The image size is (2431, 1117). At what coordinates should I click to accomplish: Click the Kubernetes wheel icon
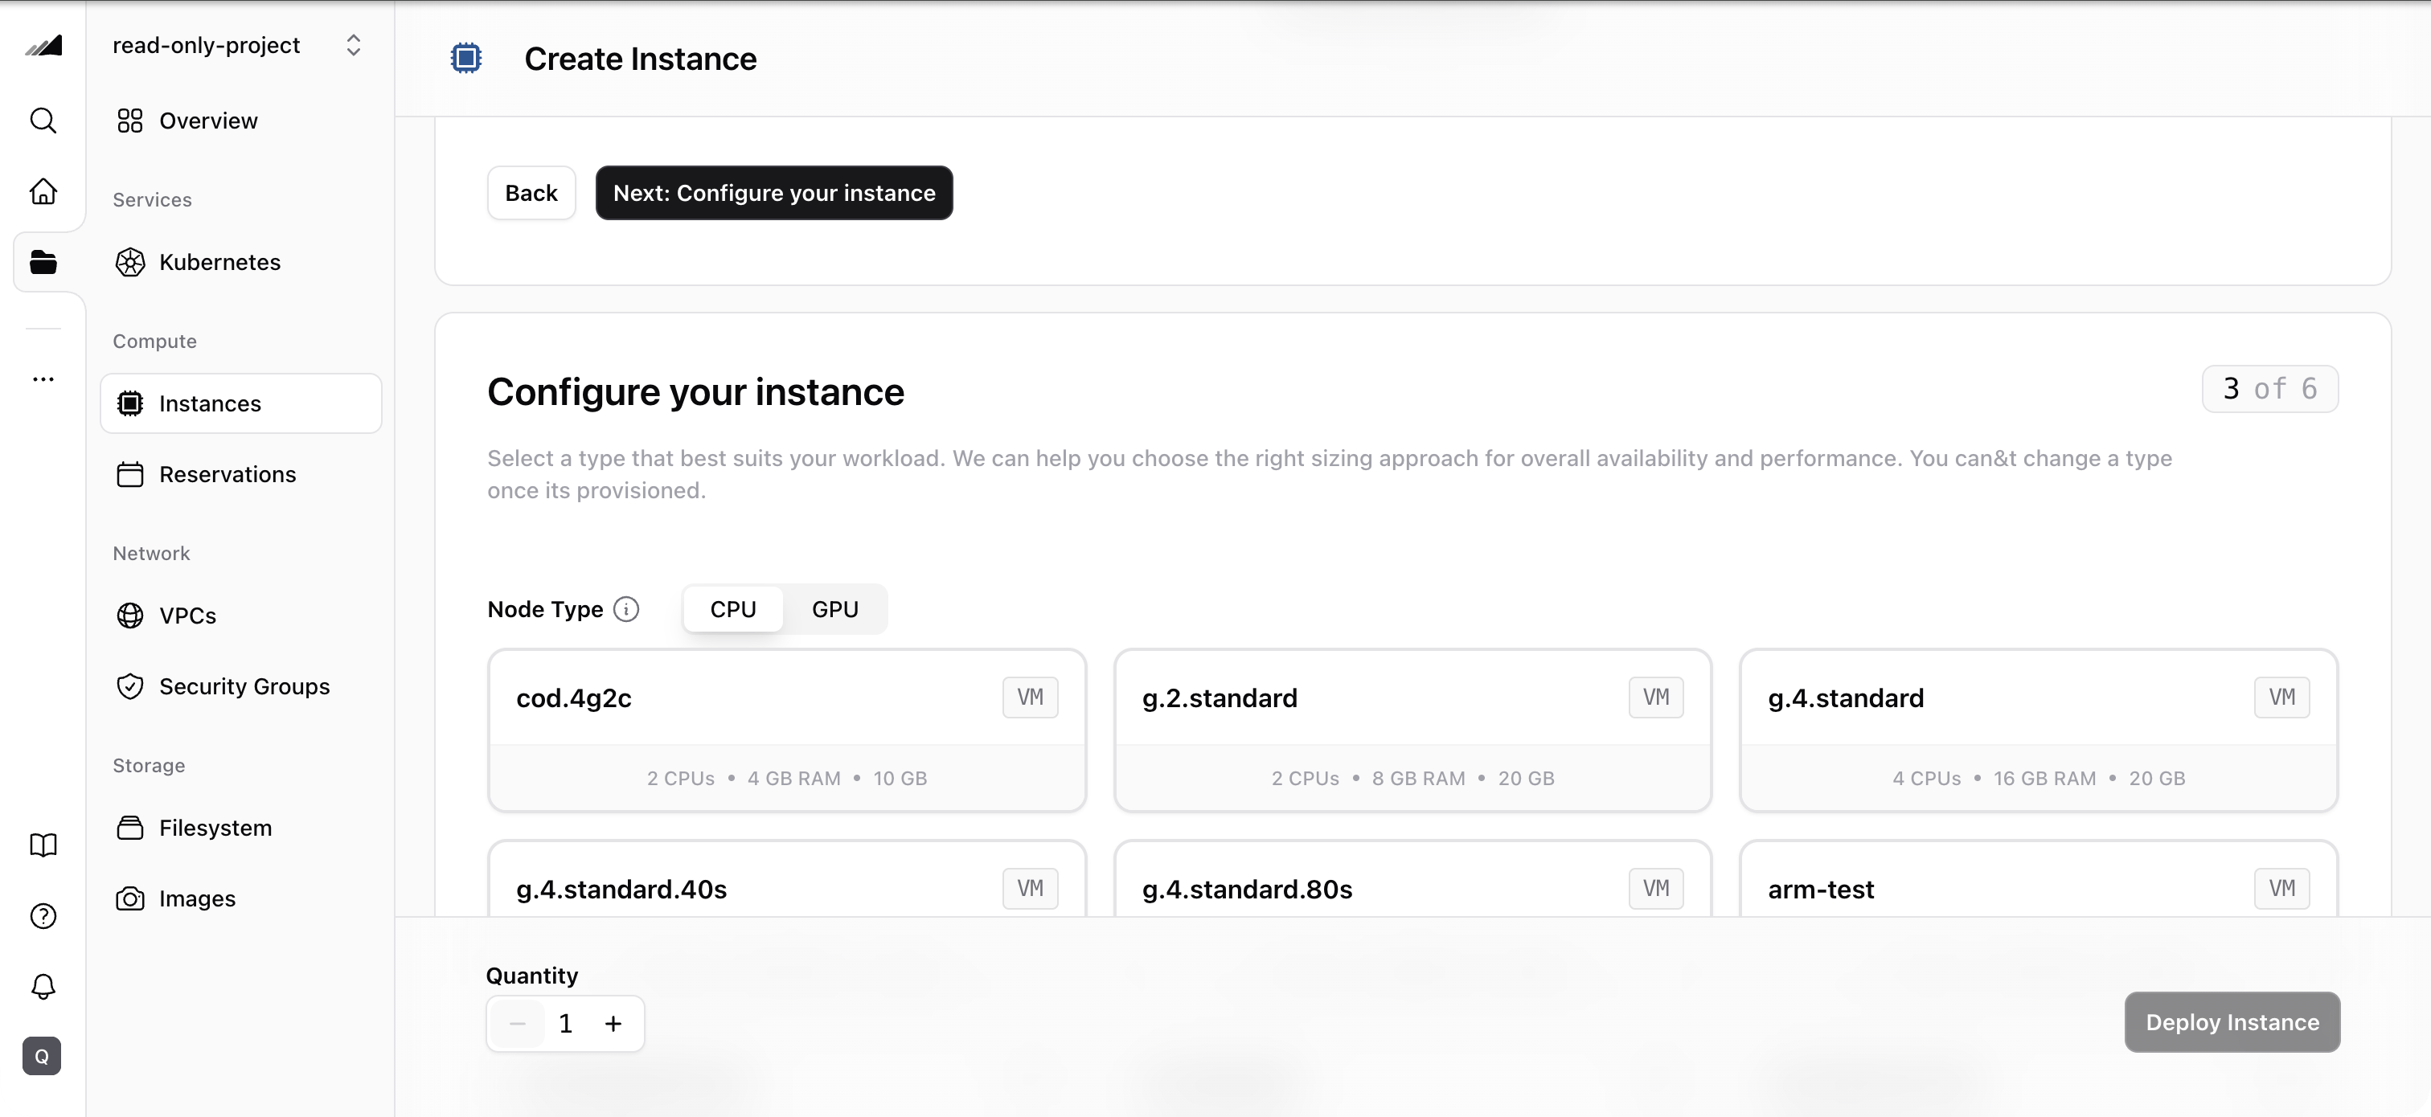130,262
